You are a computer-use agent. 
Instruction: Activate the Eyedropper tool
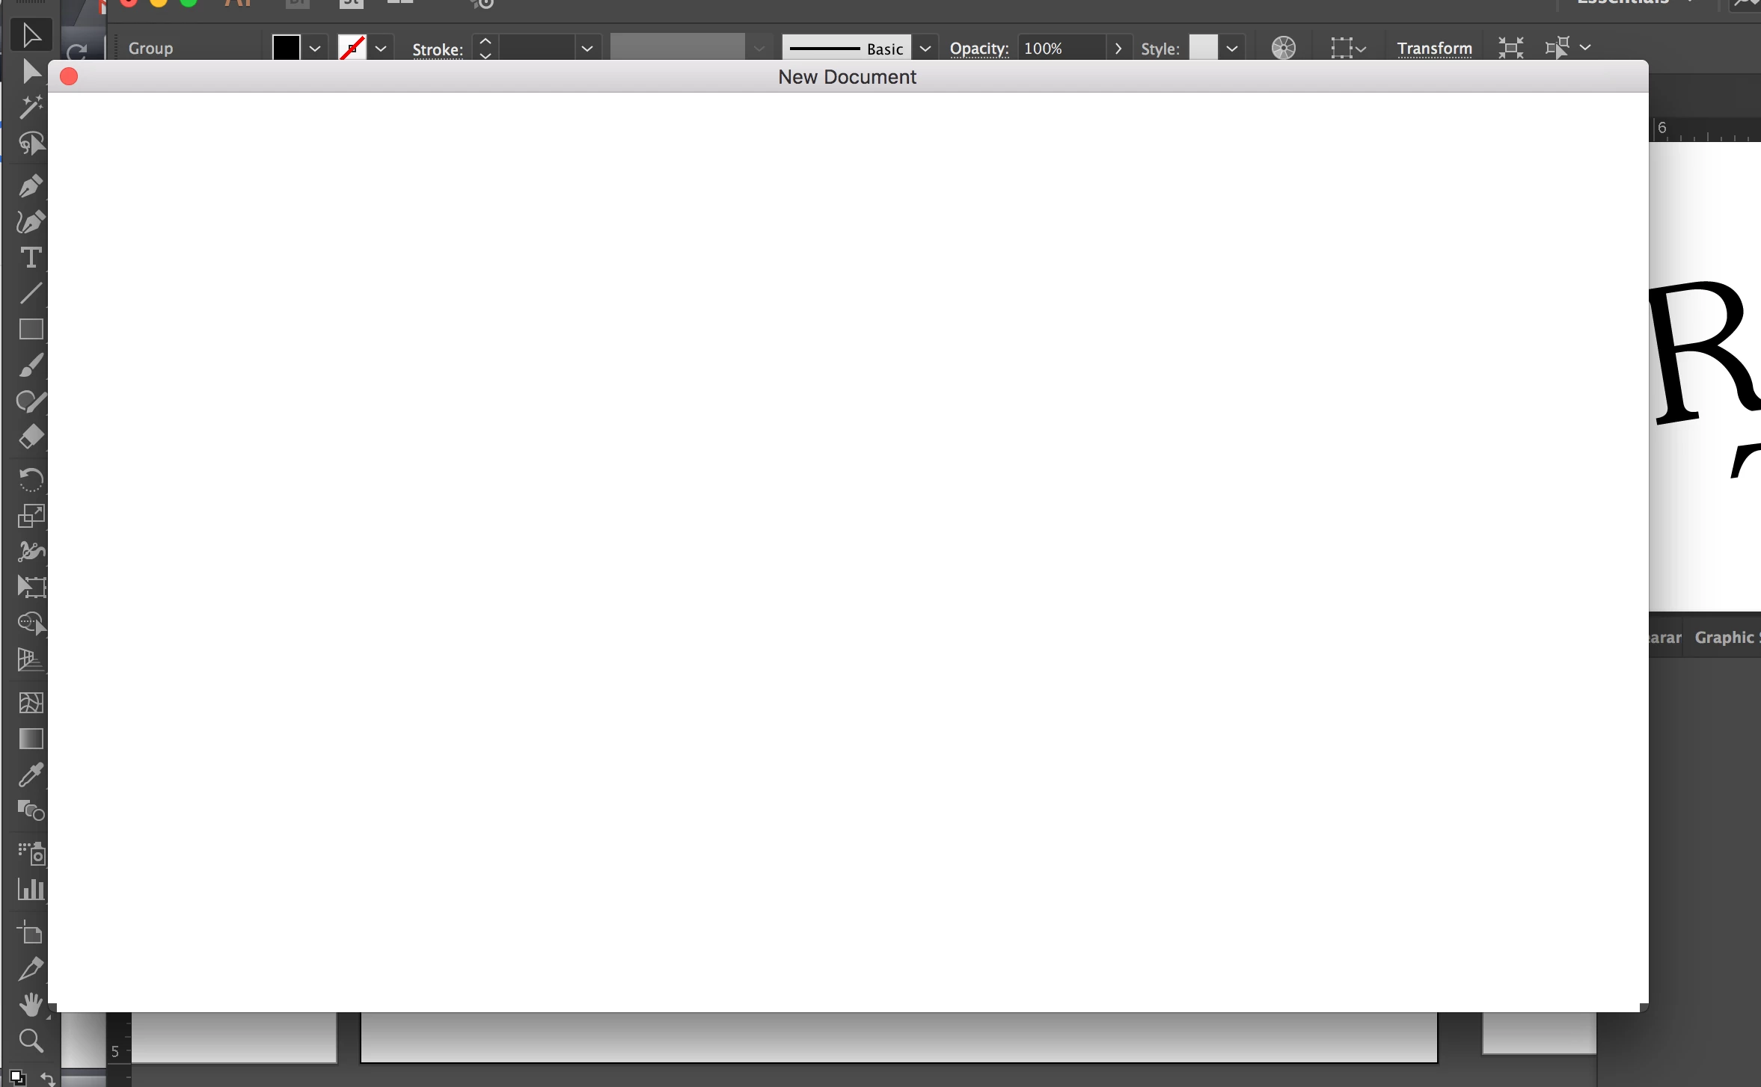31,775
